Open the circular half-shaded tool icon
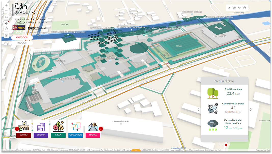 click(x=234, y=8)
